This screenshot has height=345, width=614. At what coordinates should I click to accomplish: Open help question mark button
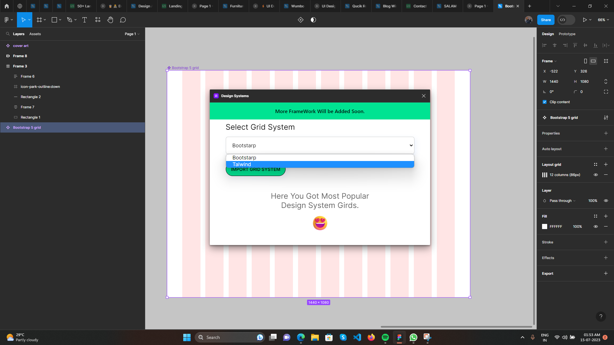pos(601,317)
